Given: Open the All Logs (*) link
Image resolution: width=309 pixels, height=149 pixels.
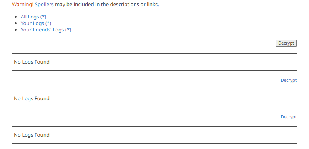Looking at the screenshot, I should 33,17.
